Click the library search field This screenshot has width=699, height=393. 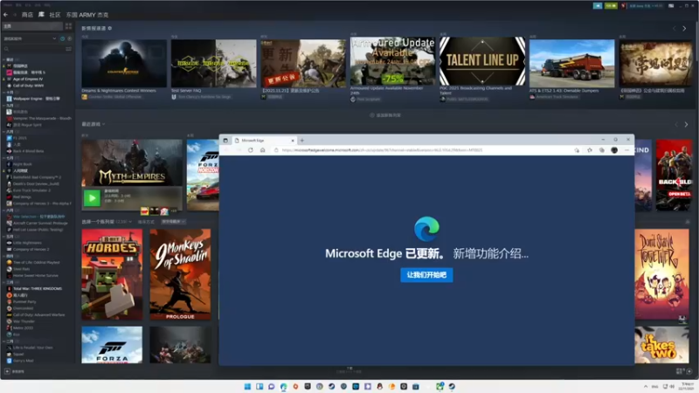click(x=33, y=49)
